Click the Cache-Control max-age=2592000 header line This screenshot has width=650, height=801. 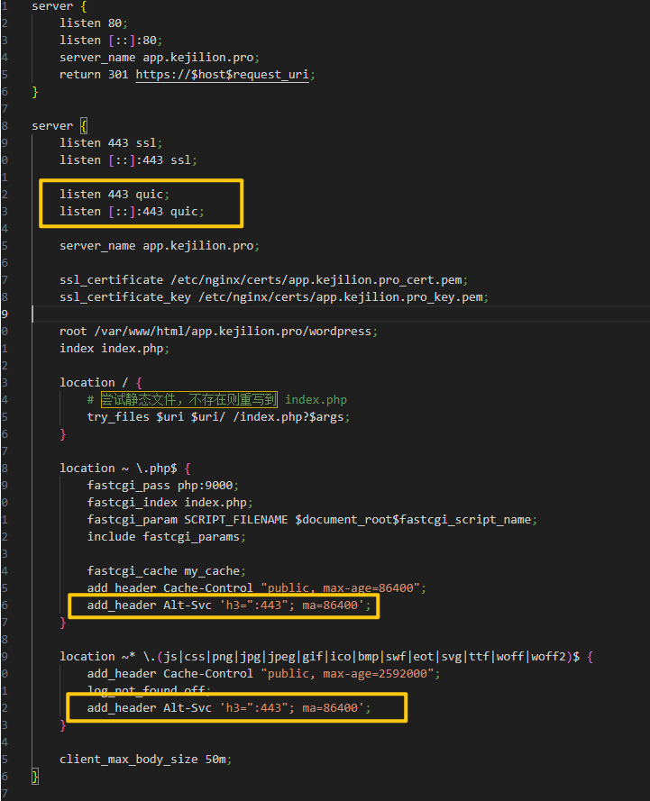(x=262, y=673)
